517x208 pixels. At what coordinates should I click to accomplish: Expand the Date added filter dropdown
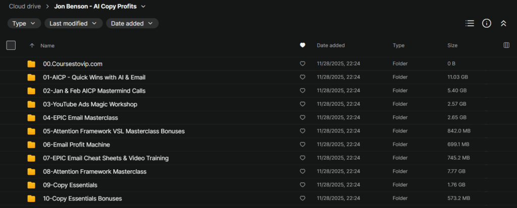click(132, 23)
